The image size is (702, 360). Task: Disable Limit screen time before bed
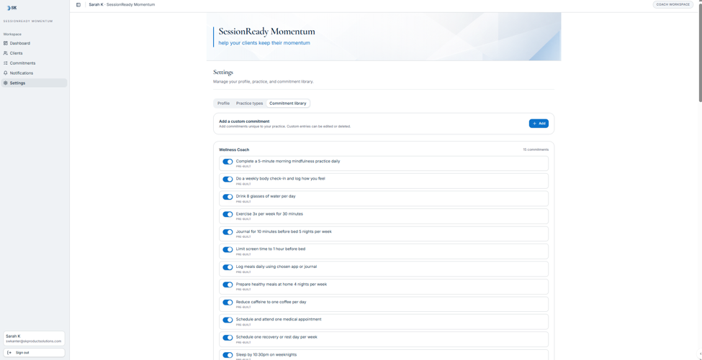tap(228, 249)
